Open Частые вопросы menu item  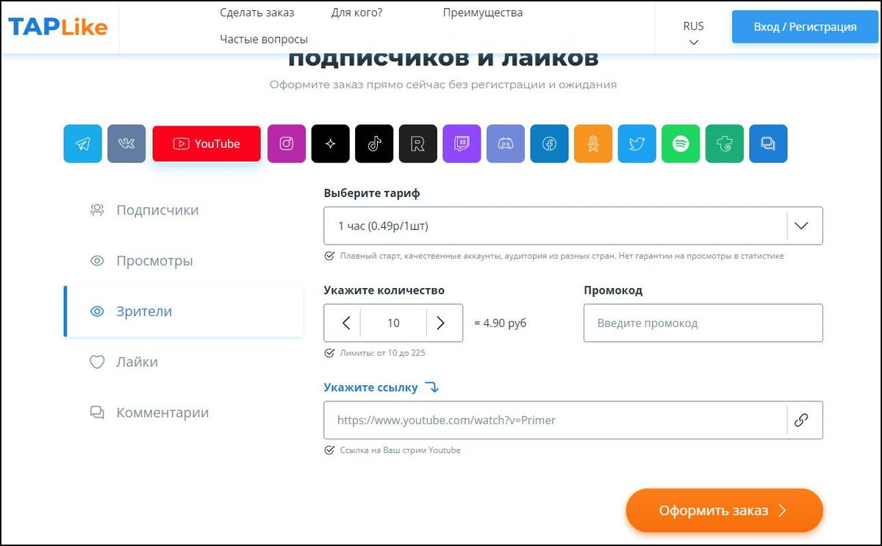[x=265, y=38]
